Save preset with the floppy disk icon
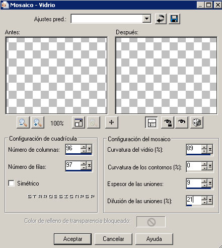This screenshot has width=222, height=248. (x=174, y=19)
